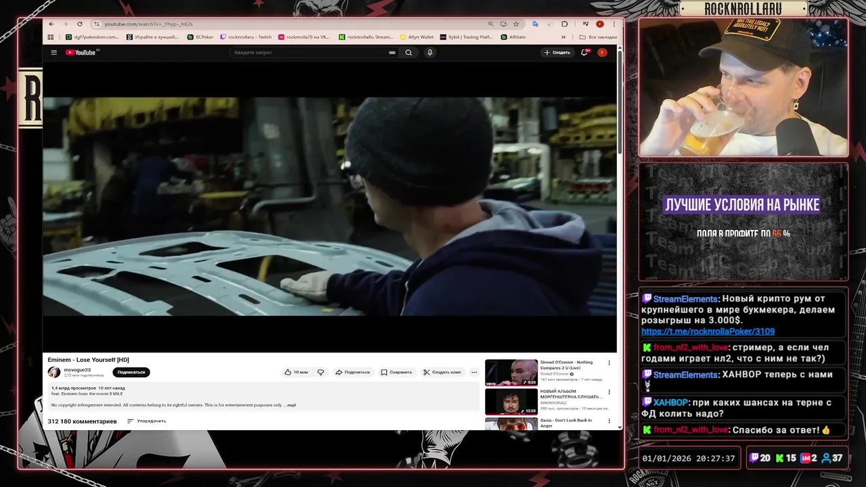Screen dimensions: 866x487
Task: Open the Упорядочить comments sort menu
Action: [146, 421]
